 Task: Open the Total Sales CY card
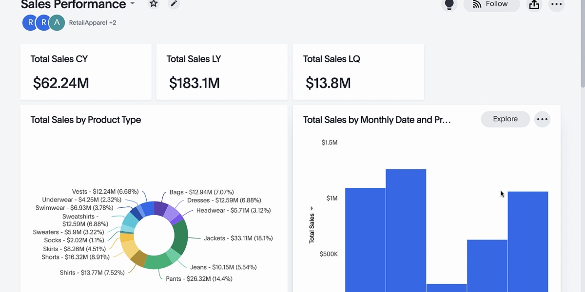point(86,72)
